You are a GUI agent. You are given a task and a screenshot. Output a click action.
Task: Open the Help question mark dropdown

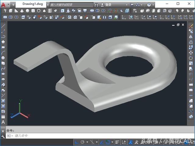coord(149,5)
